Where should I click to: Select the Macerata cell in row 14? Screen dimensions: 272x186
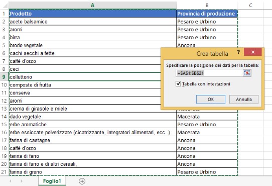point(207,117)
